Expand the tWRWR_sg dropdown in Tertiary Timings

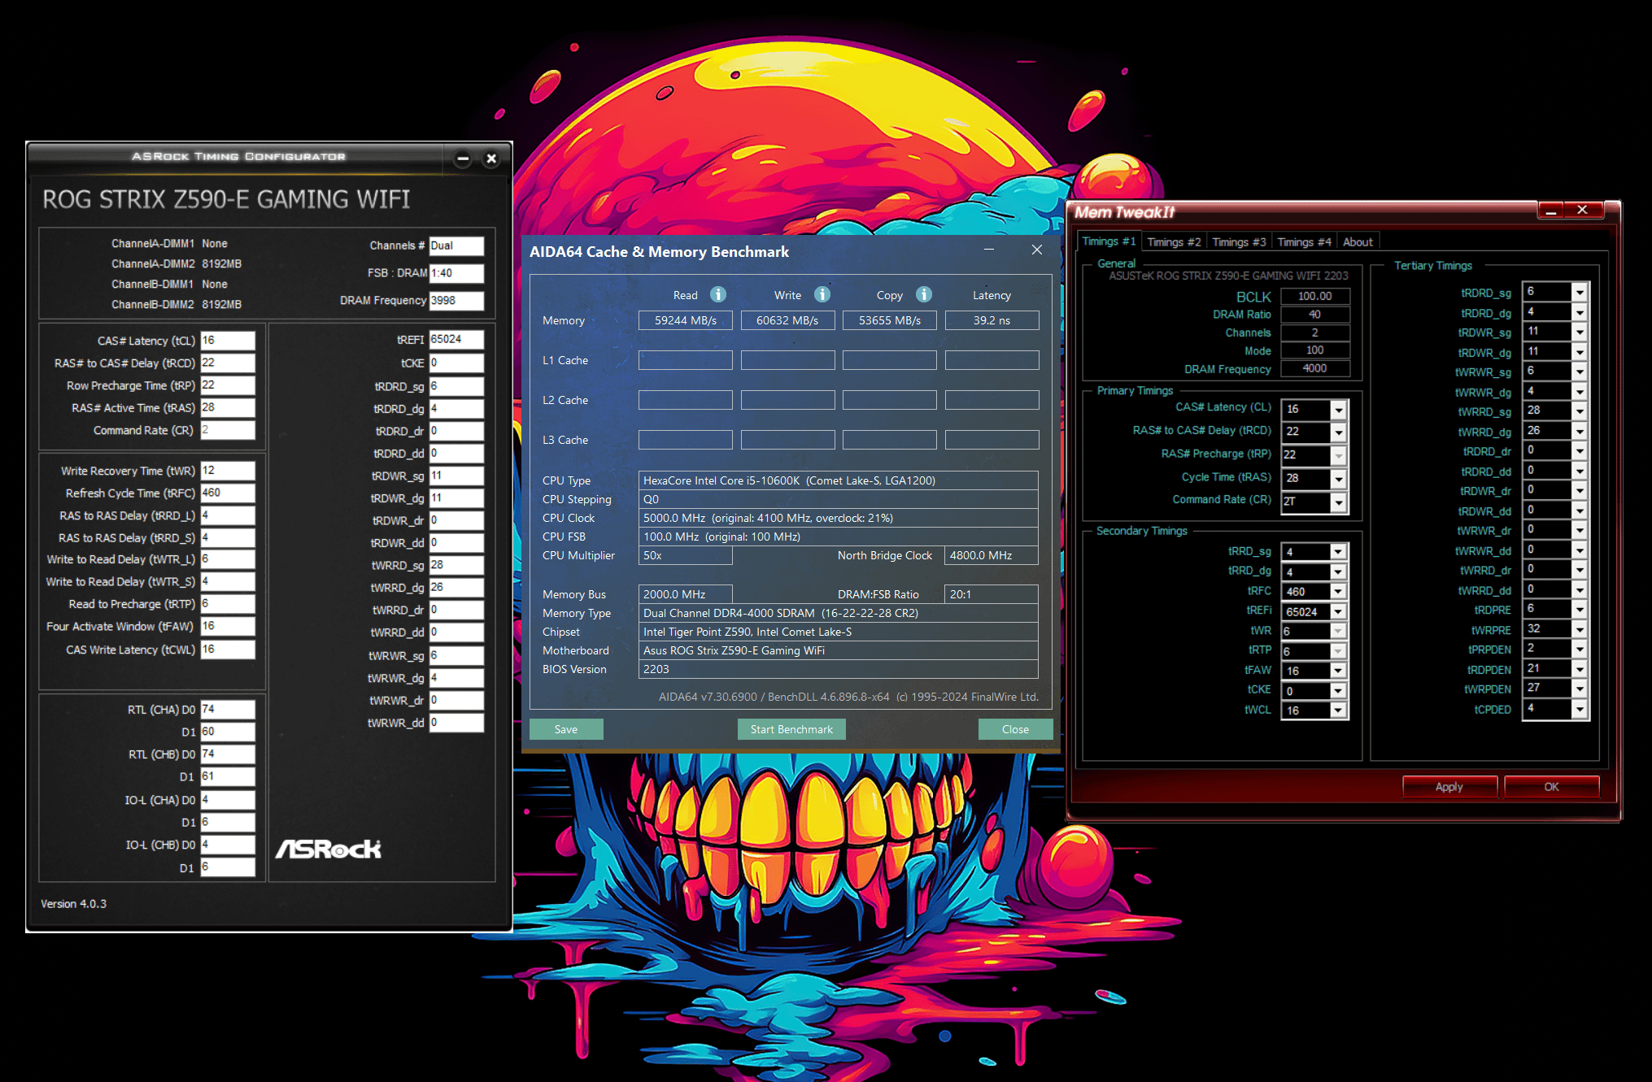(1580, 372)
